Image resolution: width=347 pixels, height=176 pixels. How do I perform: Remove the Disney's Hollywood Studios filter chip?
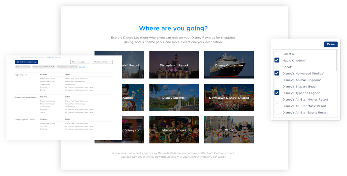point(54,67)
